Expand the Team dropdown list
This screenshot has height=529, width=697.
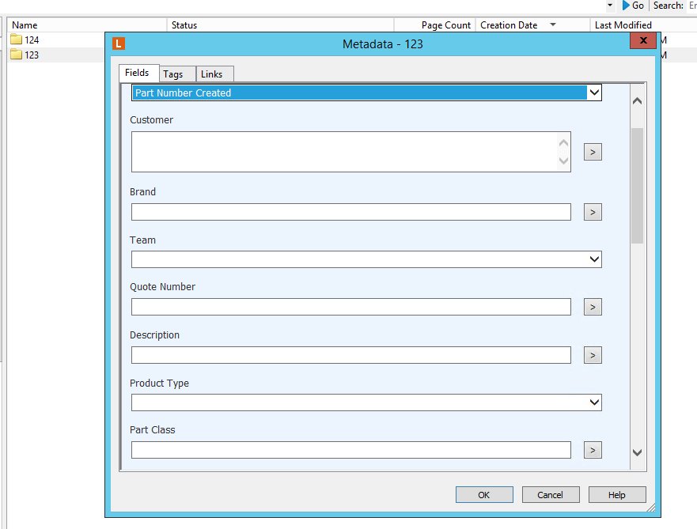pyautogui.click(x=594, y=259)
